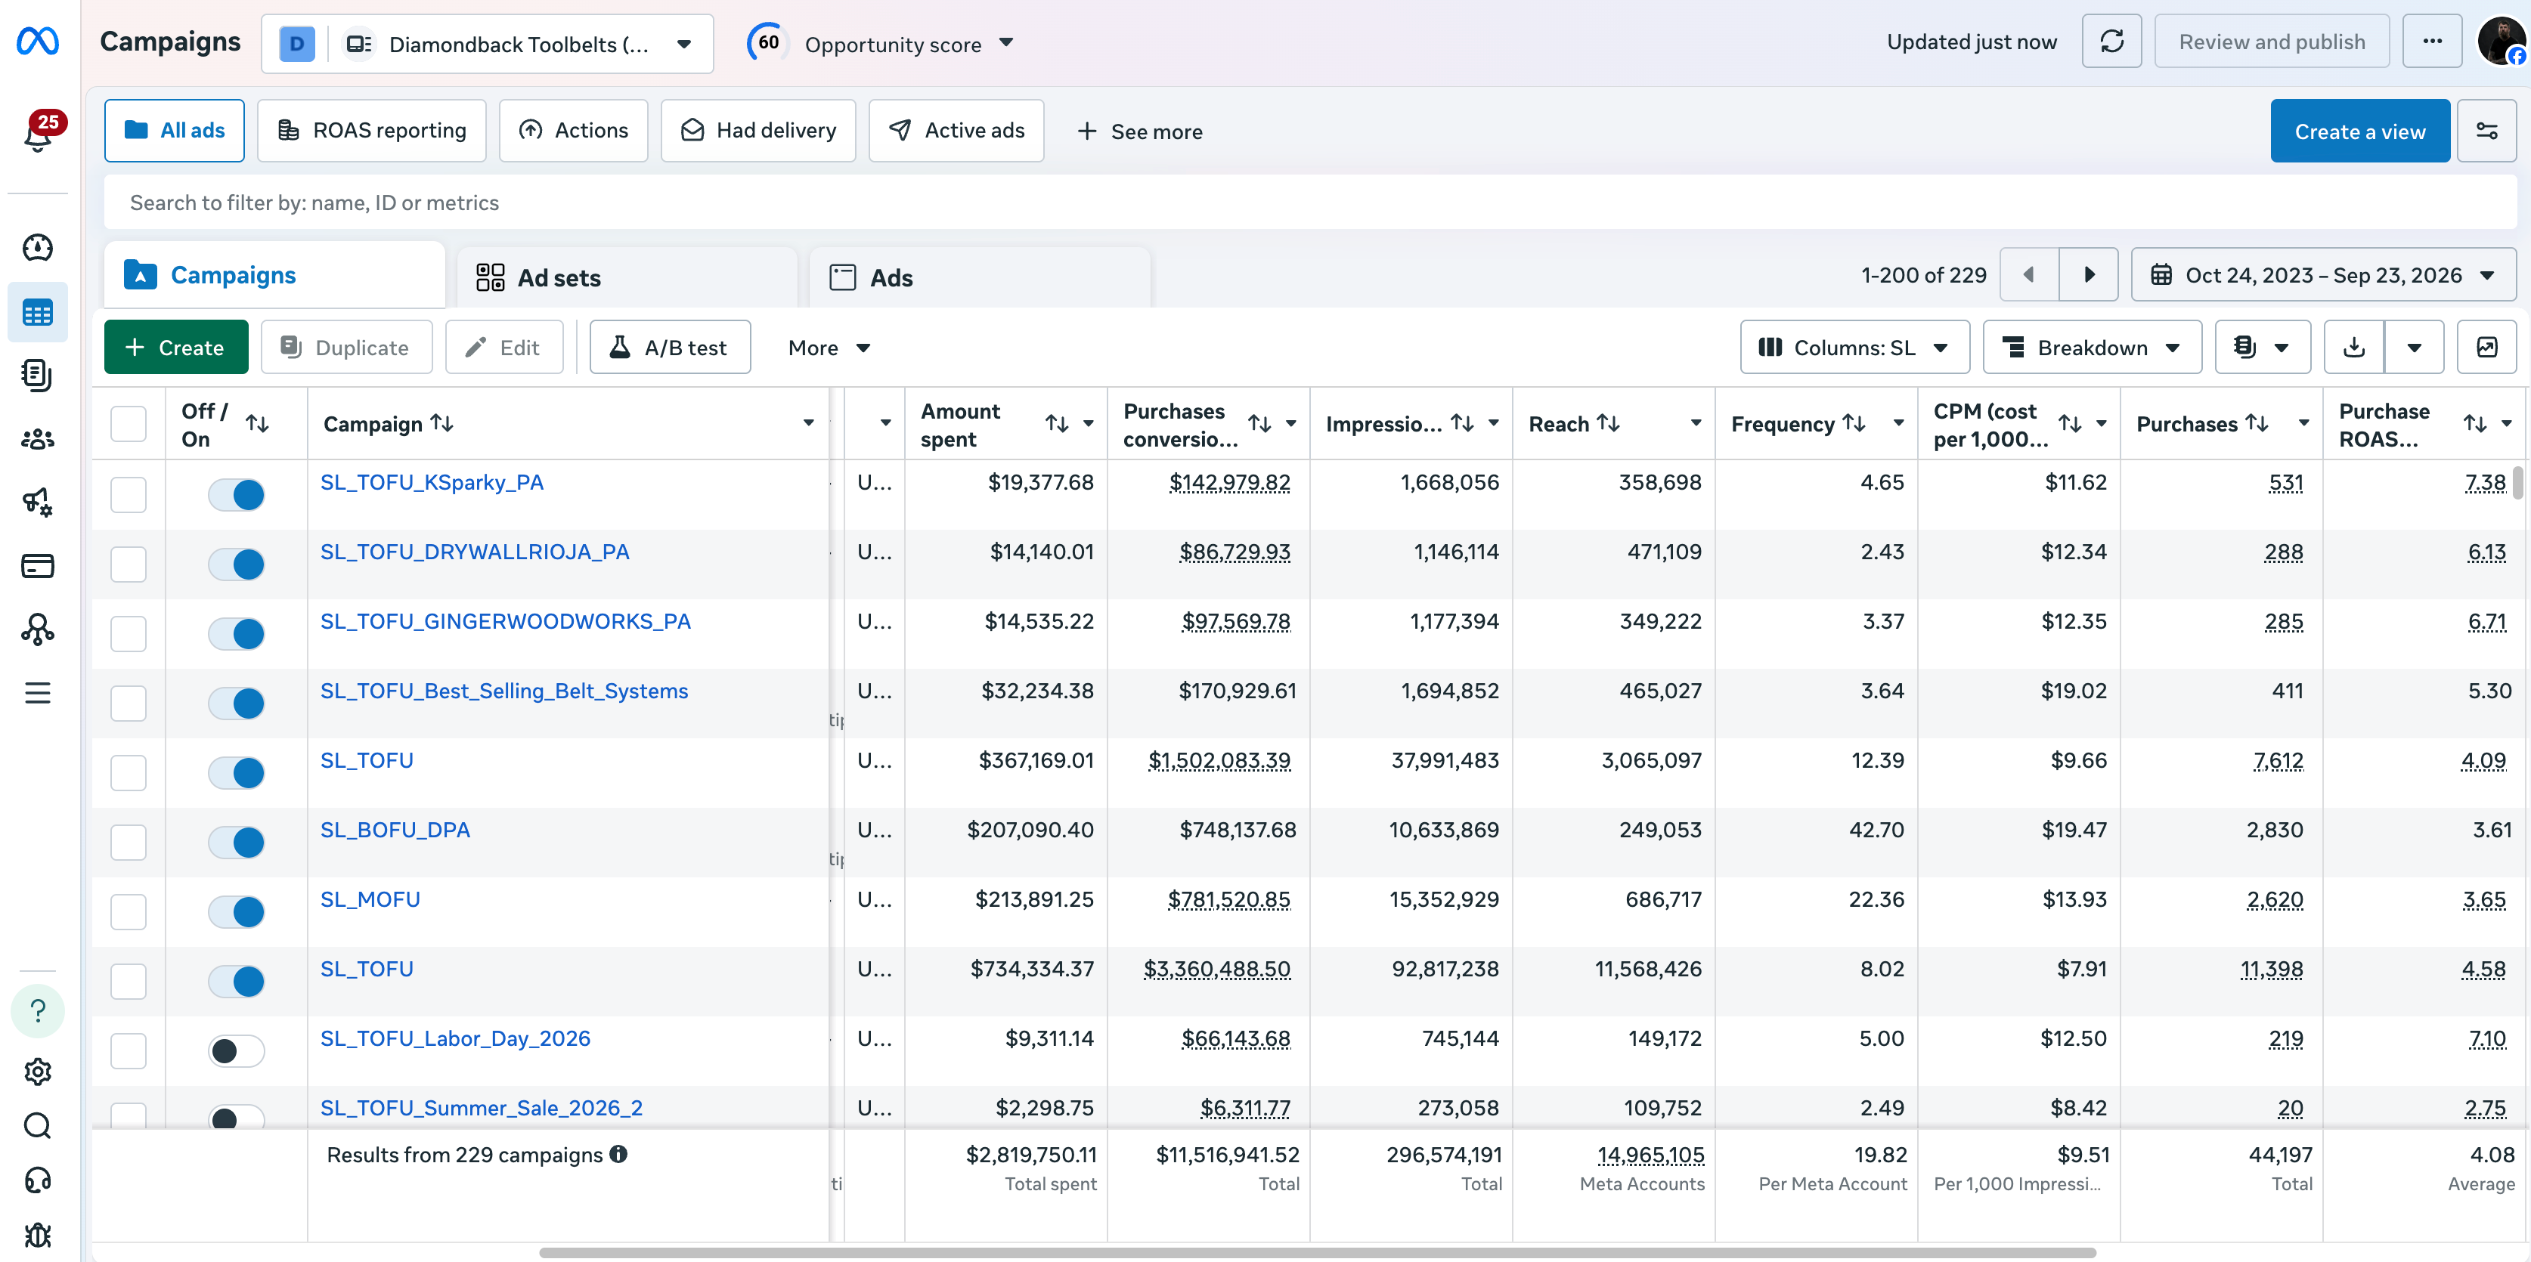Open Campaigns table icon in sidebar
2531x1262 pixels.
(37, 314)
